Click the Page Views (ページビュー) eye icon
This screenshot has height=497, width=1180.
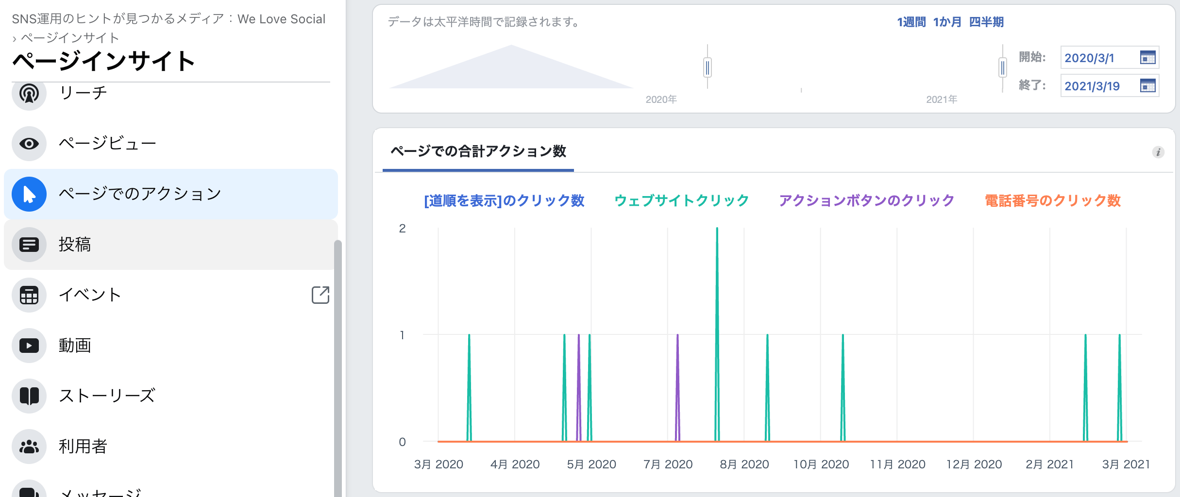coord(29,144)
